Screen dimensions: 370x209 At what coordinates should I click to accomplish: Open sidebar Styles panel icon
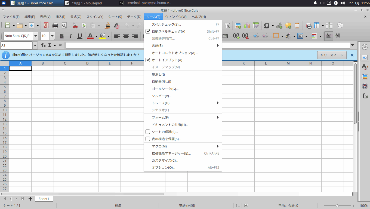(365, 67)
